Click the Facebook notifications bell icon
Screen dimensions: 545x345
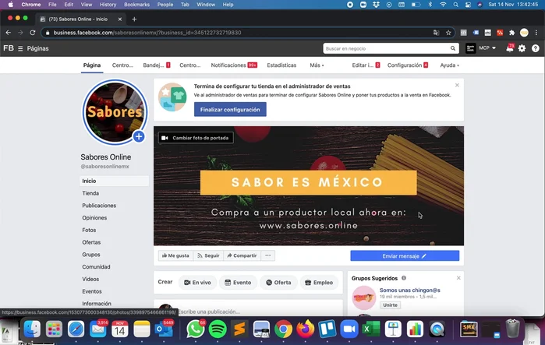[510, 48]
